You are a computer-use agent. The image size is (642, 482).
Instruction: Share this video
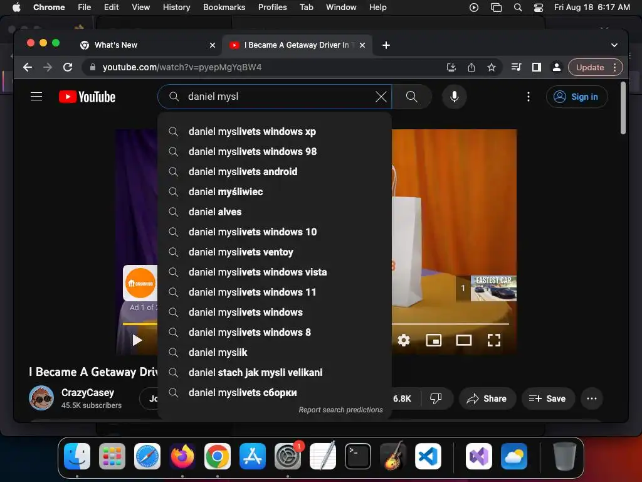487,399
